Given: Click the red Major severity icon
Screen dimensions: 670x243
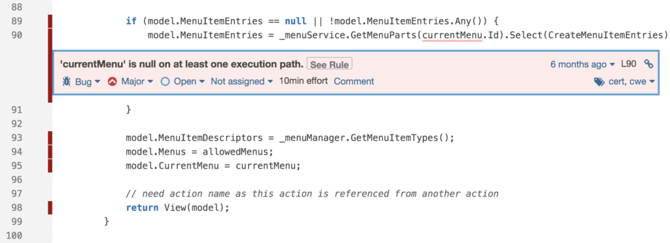Looking at the screenshot, I should (113, 81).
